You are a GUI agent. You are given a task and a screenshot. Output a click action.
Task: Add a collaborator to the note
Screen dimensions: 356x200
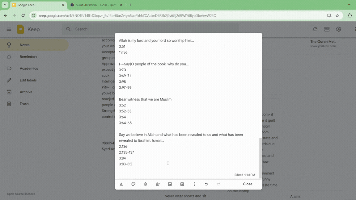[x=158, y=184]
